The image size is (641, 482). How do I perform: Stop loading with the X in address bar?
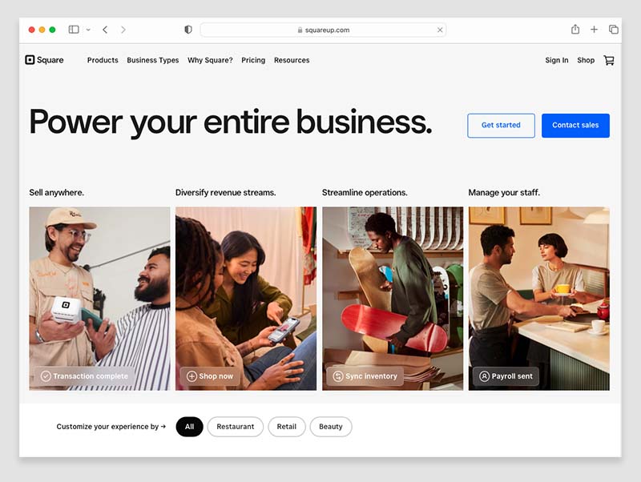[440, 30]
